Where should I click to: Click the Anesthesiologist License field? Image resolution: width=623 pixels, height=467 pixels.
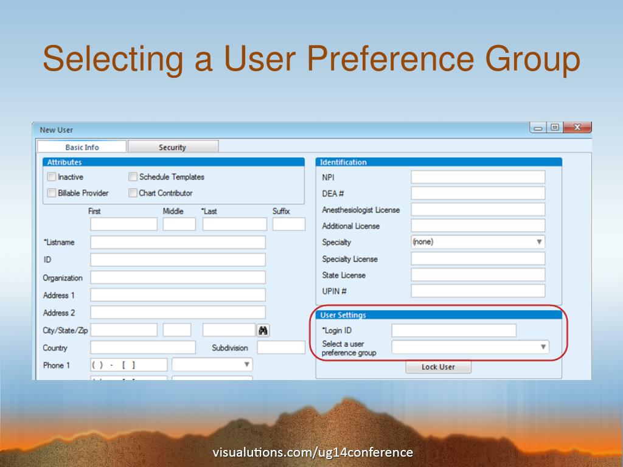(478, 210)
